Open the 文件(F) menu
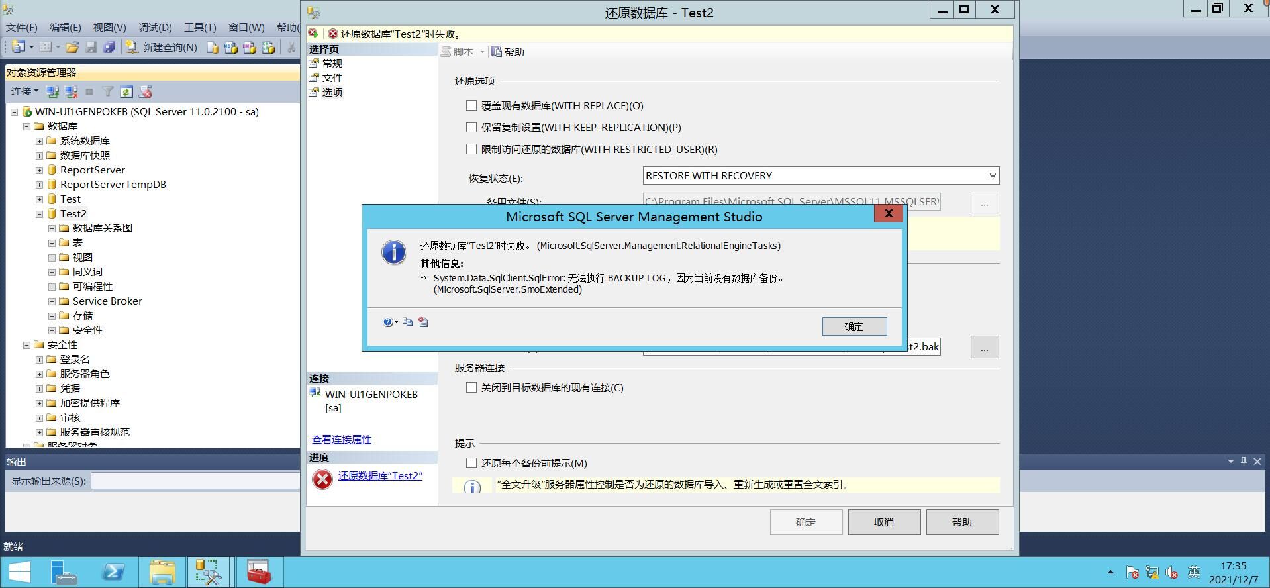 click(22, 27)
